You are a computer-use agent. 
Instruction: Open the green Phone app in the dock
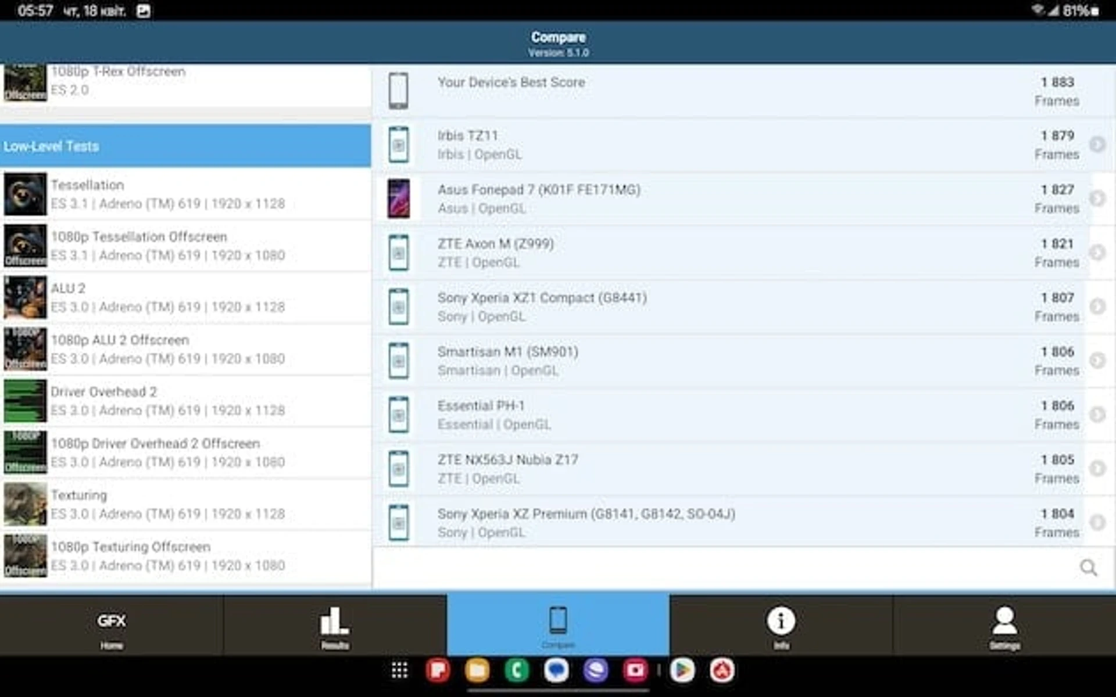pos(517,670)
